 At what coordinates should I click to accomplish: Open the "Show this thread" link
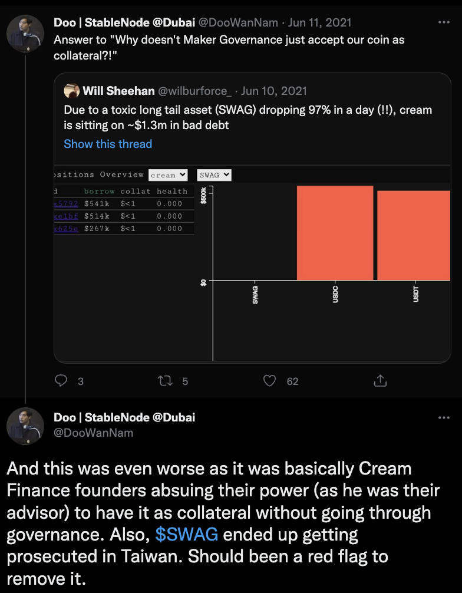pos(108,144)
